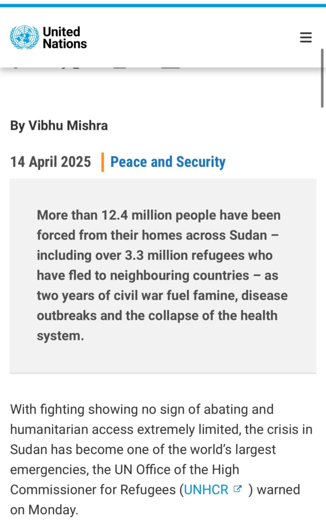Image resolution: width=326 pixels, height=526 pixels.
Task: Open the Peace and Security topic link
Action: (x=168, y=162)
